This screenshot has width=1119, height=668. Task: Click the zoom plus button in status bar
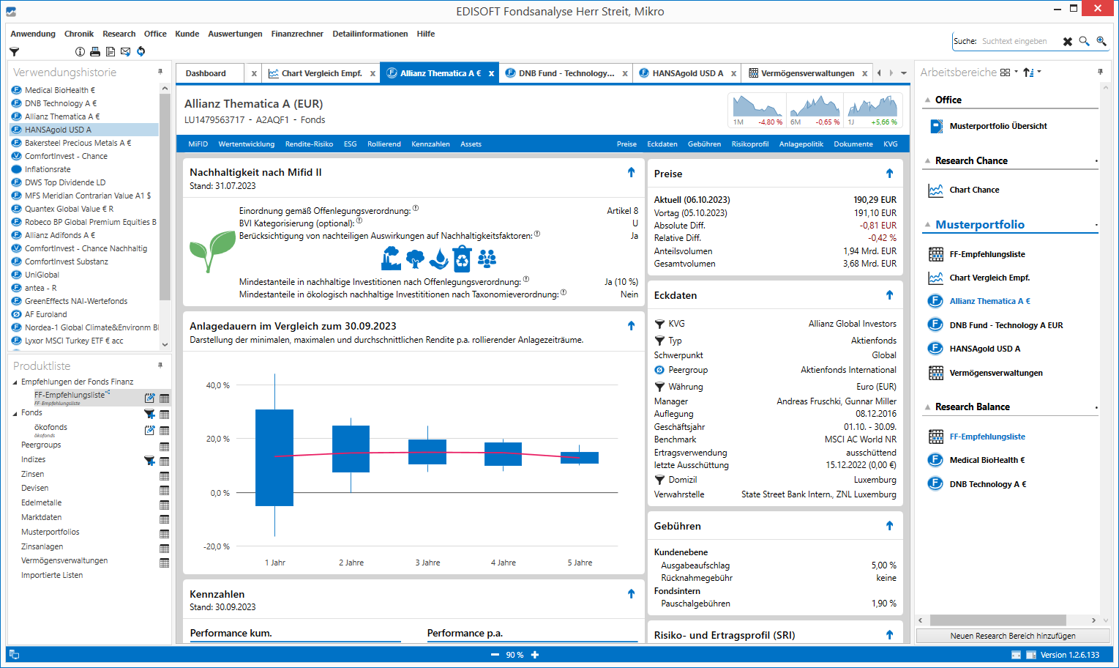click(x=535, y=655)
